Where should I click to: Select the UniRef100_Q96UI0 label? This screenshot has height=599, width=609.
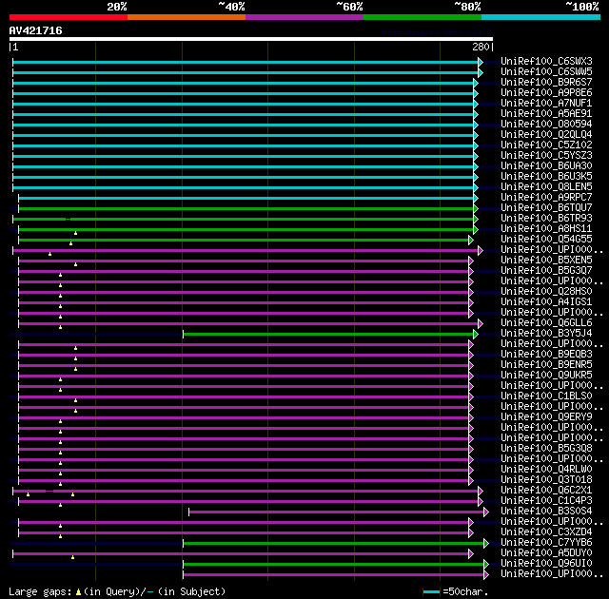pyautogui.click(x=546, y=564)
